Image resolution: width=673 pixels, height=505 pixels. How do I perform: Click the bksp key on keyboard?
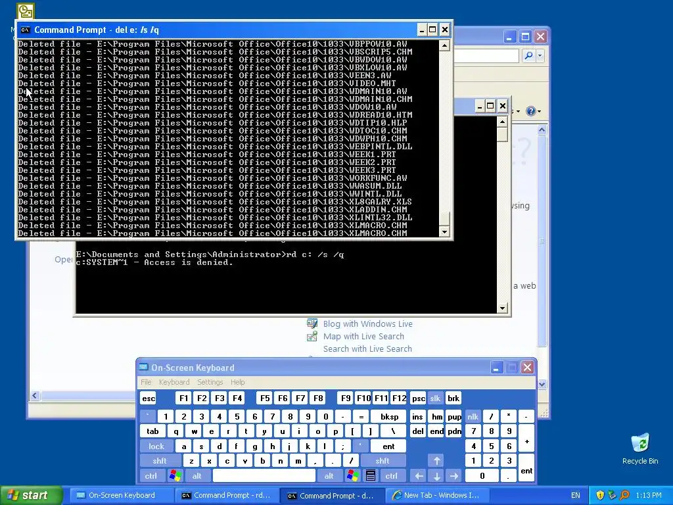[389, 416]
